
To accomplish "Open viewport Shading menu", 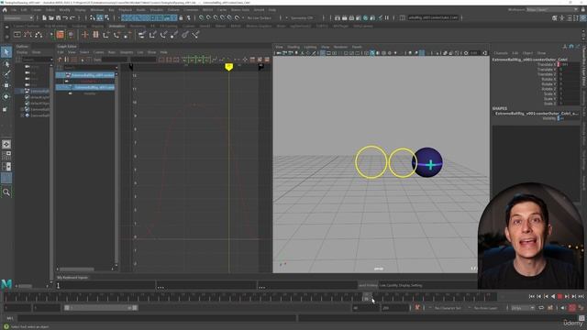I will click(293, 47).
